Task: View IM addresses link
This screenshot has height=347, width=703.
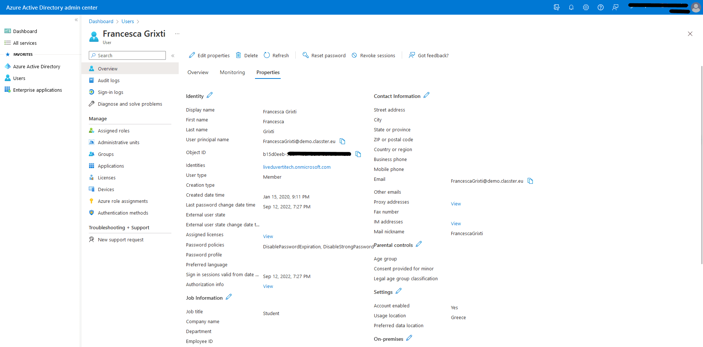Action: tap(456, 223)
